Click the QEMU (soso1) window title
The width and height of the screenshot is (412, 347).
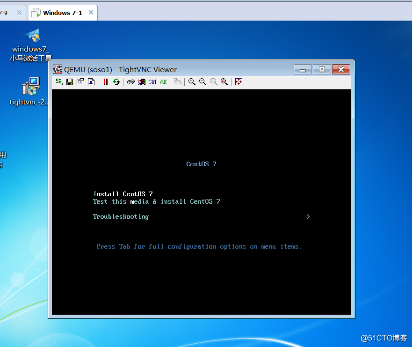pos(120,69)
